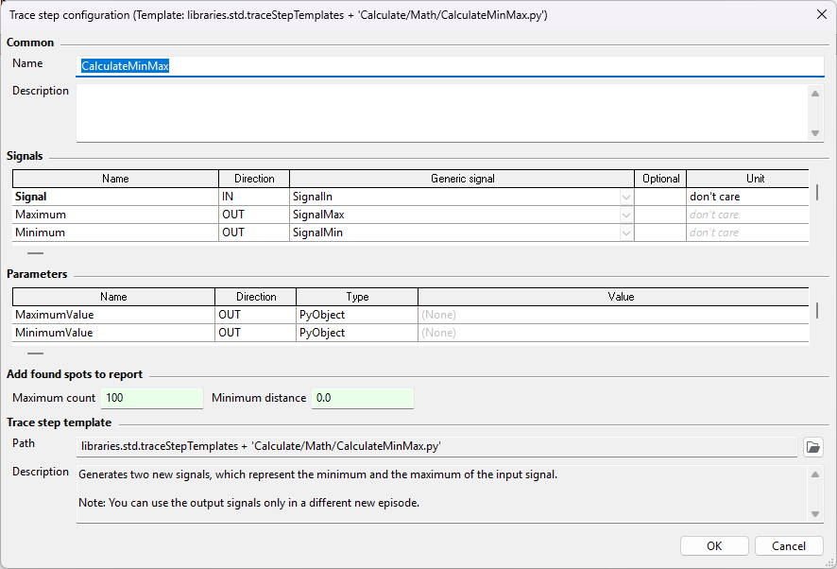This screenshot has height=569, width=837.
Task: Click the trace step template Path field
Action: [x=436, y=447]
